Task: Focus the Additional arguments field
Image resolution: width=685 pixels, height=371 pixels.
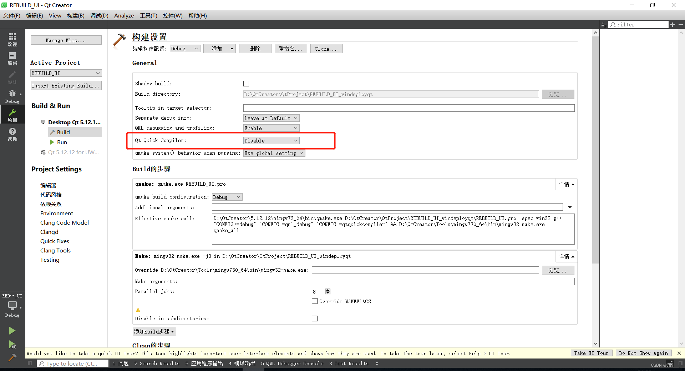Action: [x=387, y=207]
